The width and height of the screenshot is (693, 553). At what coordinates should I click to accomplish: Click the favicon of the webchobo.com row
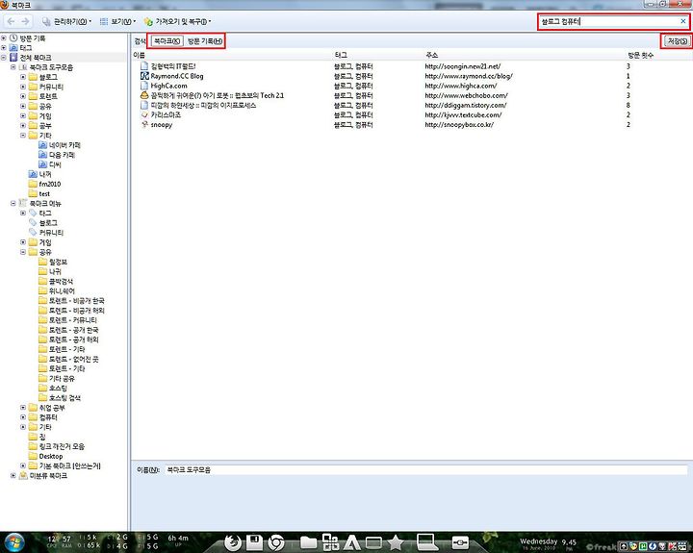point(144,95)
